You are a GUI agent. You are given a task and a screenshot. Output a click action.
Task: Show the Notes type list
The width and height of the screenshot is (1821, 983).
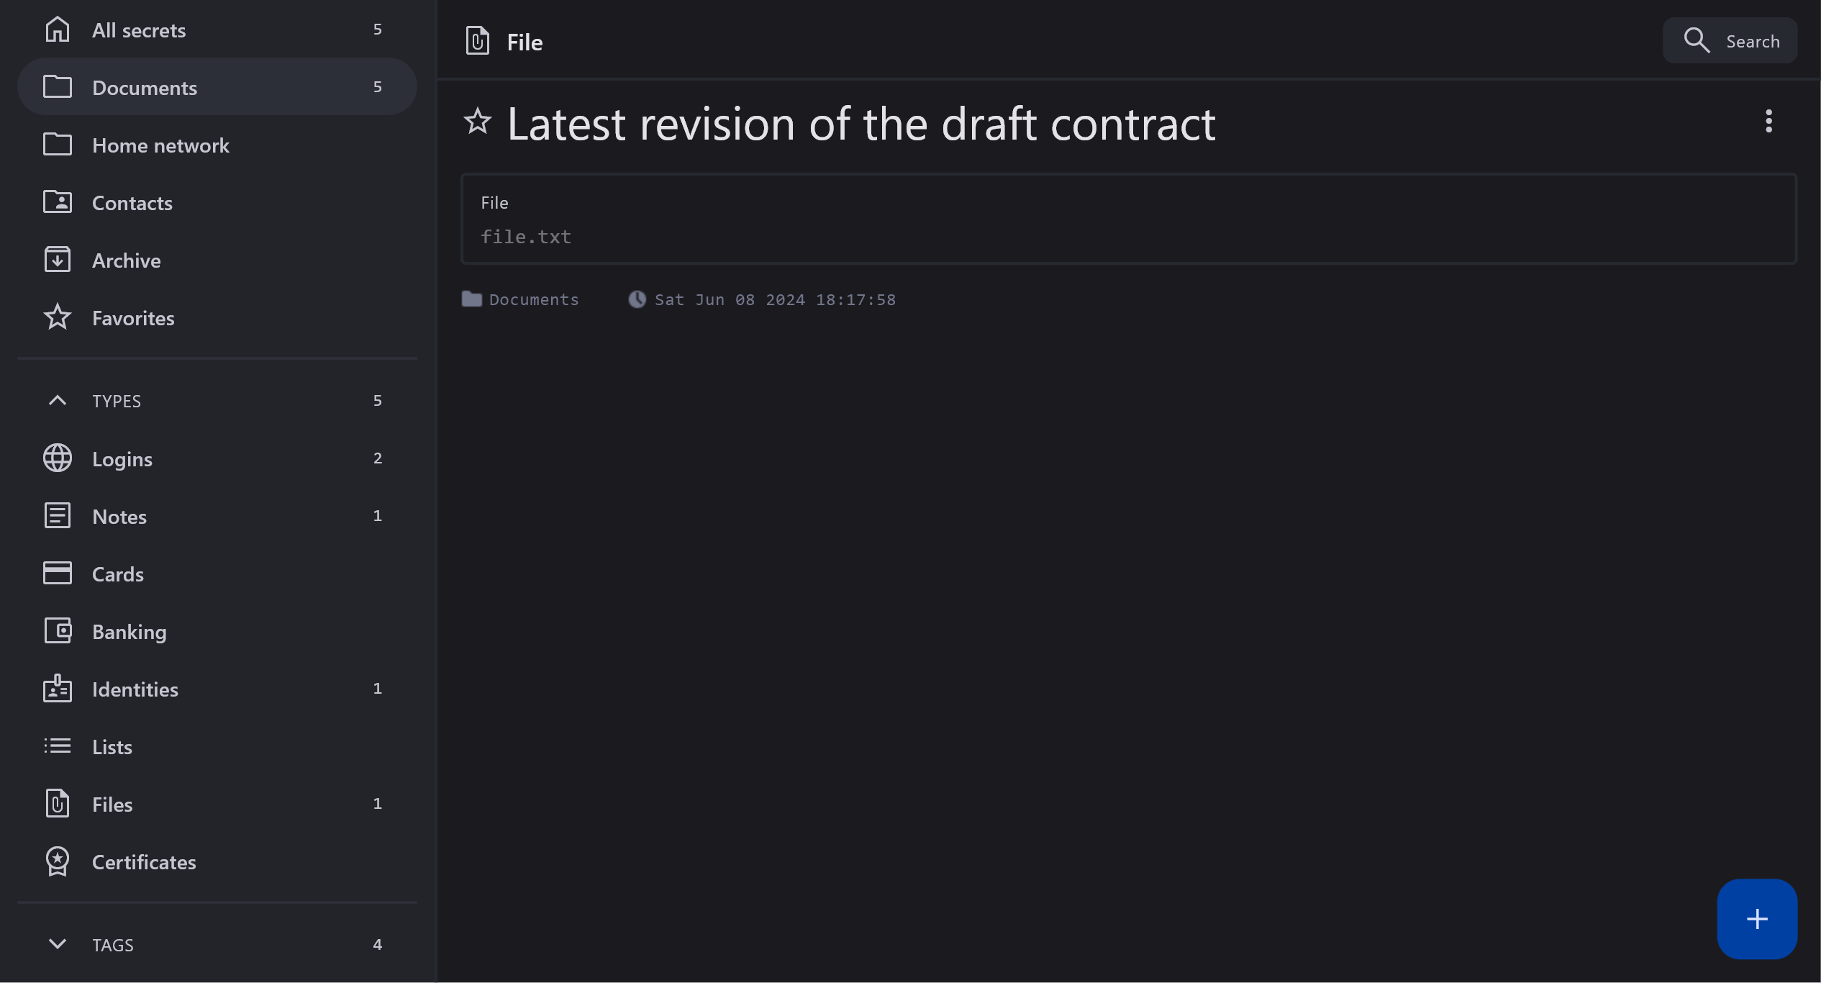tap(119, 517)
